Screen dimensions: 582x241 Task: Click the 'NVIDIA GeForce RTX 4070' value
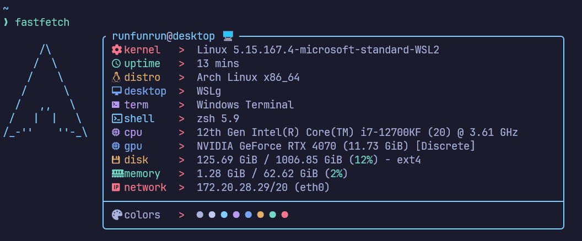click(267, 146)
